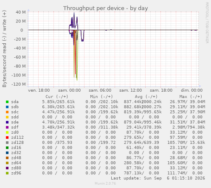211x188 pixels.
Task: Click the 'Avg (-/+)' column header
Action: click(146, 97)
